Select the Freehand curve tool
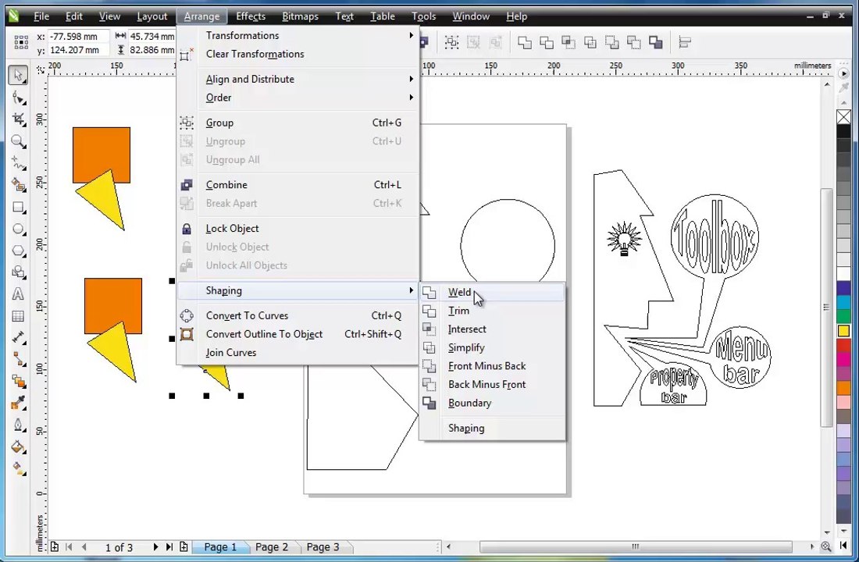The height and width of the screenshot is (562, 859). pos(18,163)
